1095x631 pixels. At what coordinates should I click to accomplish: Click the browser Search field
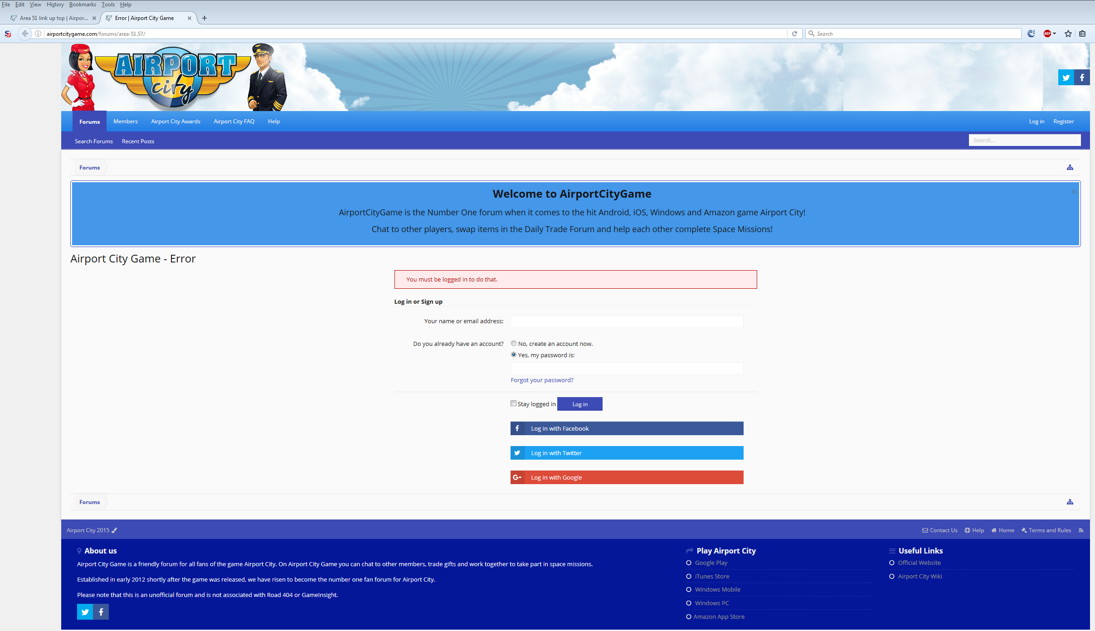913,34
